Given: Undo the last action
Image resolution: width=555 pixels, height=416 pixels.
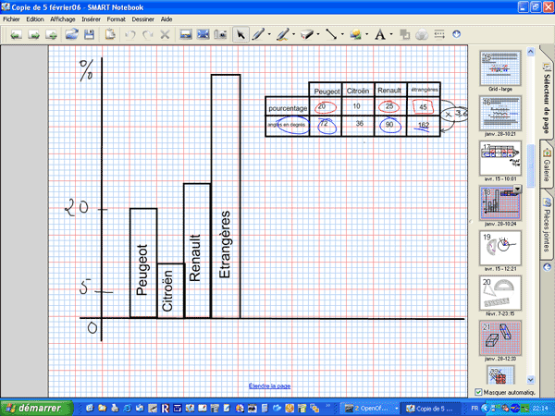Looking at the screenshot, I should tap(130, 35).
